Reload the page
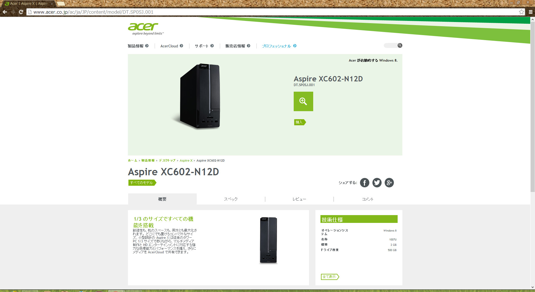The image size is (535, 292). 21,12
